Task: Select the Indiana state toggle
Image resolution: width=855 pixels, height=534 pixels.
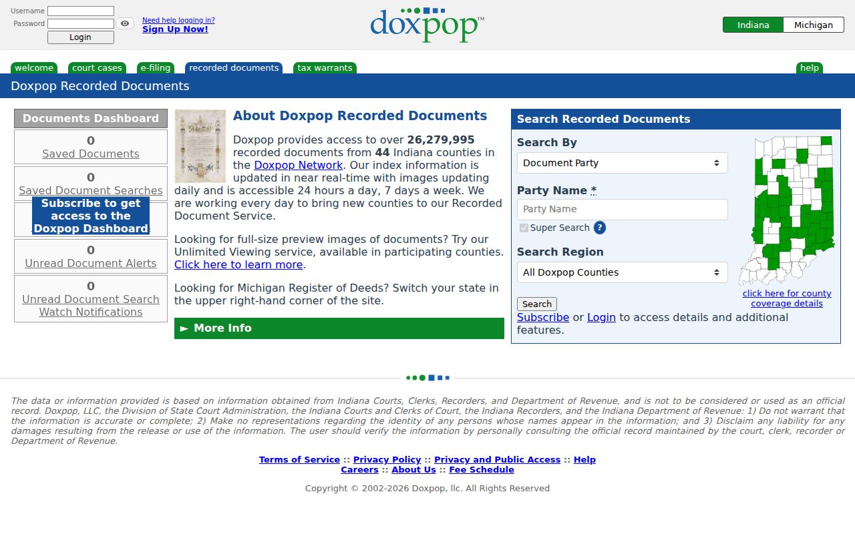Action: pyautogui.click(x=753, y=25)
